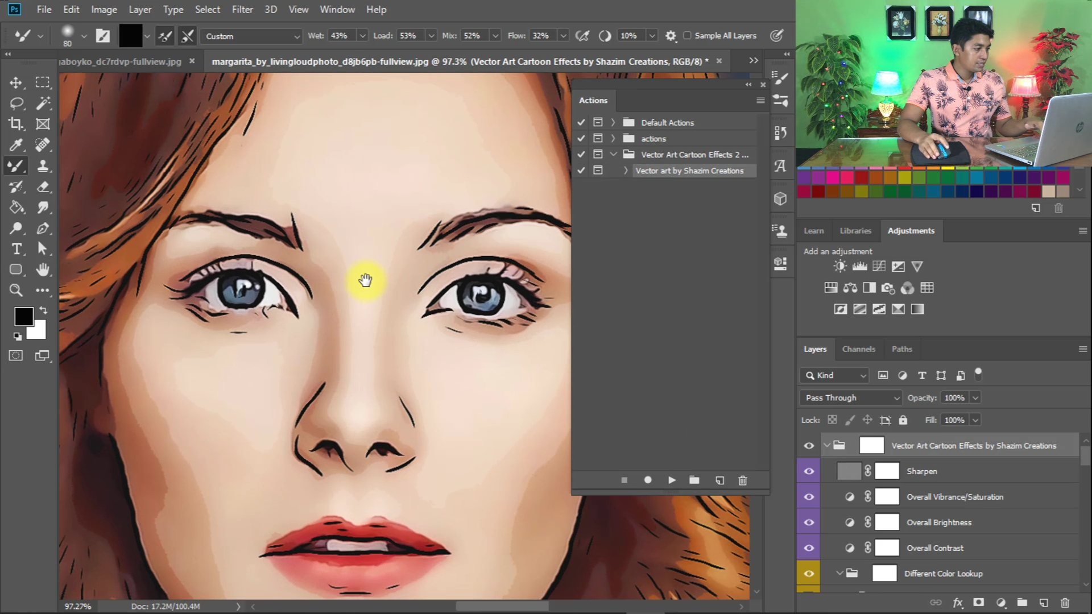Select the Crop tool
This screenshot has height=614, width=1092.
pyautogui.click(x=16, y=124)
